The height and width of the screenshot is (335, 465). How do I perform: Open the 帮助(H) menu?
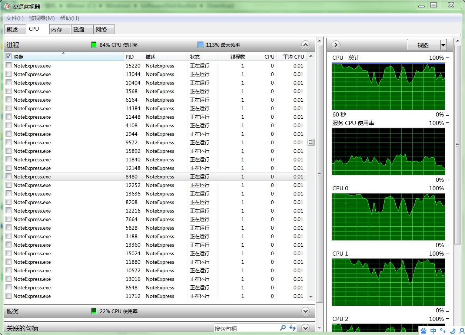click(x=69, y=18)
